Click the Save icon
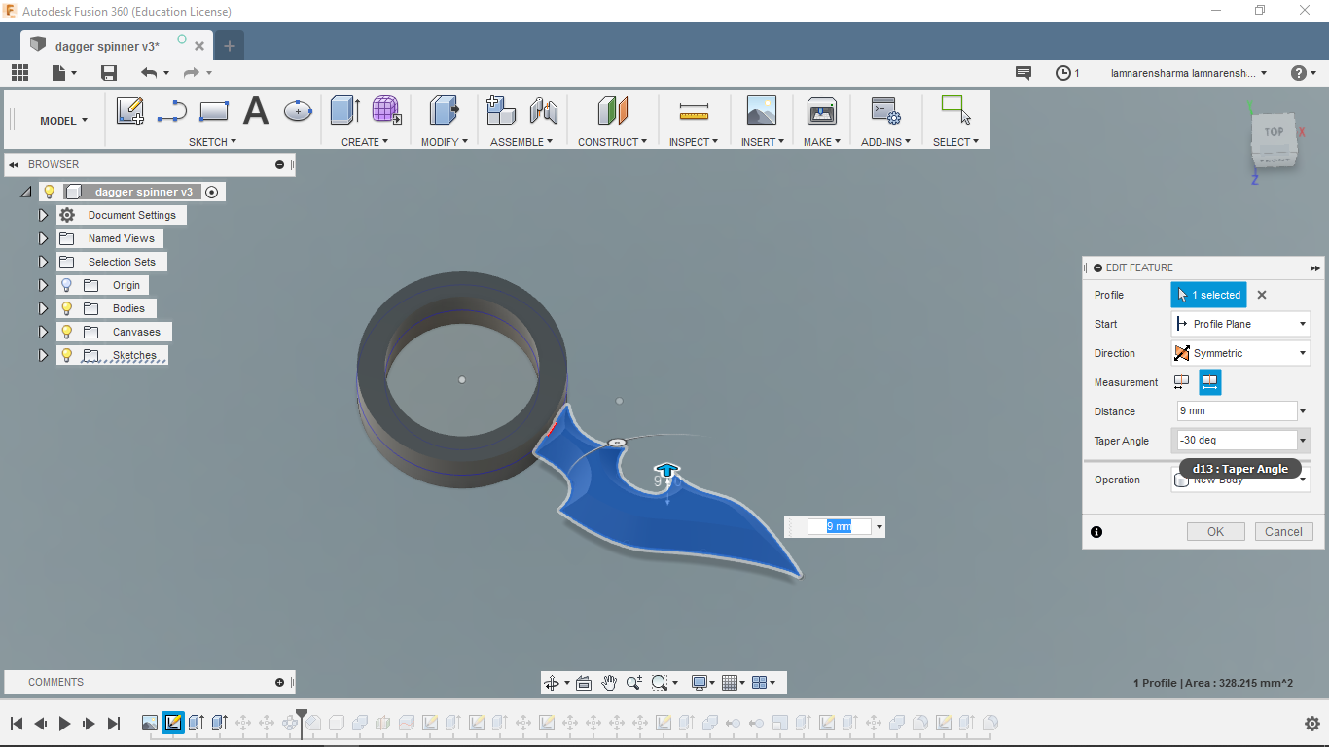This screenshot has height=747, width=1329. 109,73
